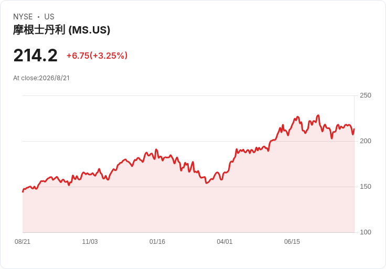Click the highest peak of the price line
The height and width of the screenshot is (269, 386).
pos(318,115)
